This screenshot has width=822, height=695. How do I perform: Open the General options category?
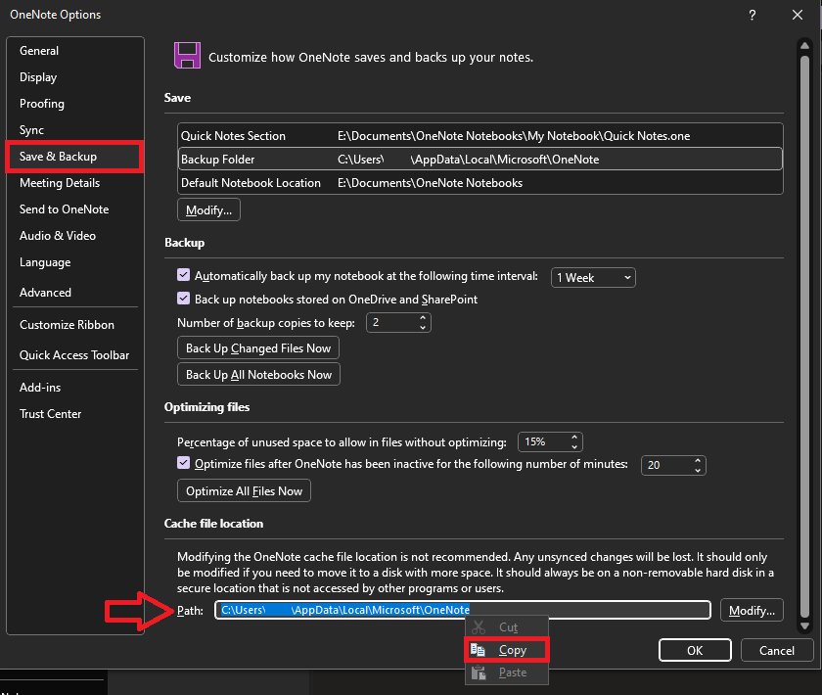pyautogui.click(x=39, y=51)
